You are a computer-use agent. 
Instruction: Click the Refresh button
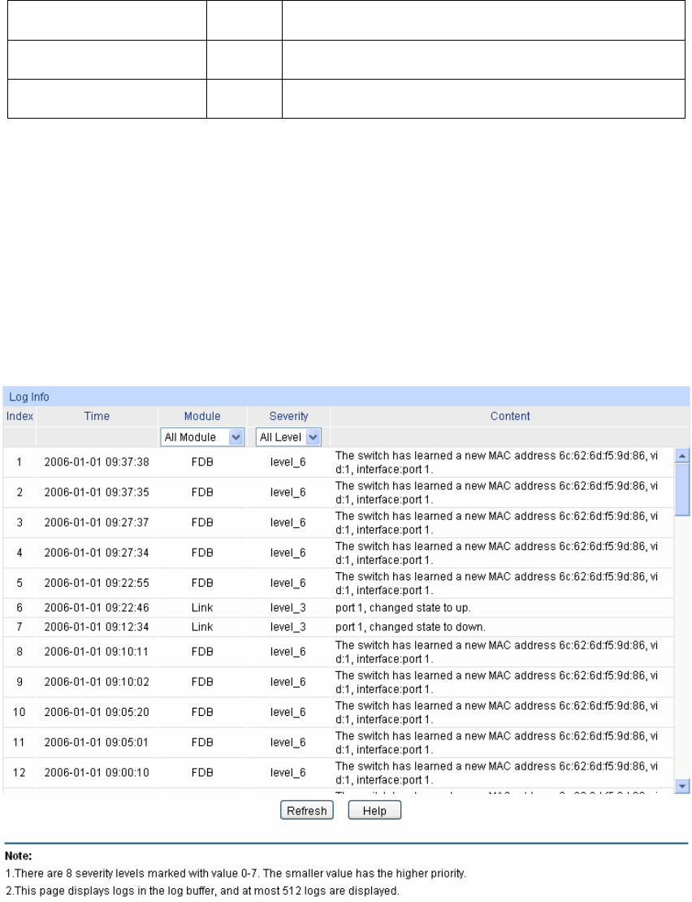click(x=307, y=810)
